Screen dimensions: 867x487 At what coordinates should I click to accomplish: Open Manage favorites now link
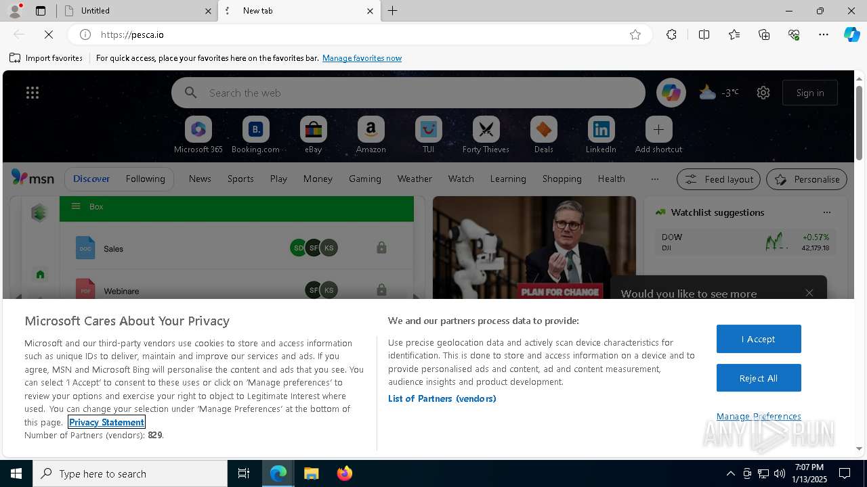coord(362,58)
